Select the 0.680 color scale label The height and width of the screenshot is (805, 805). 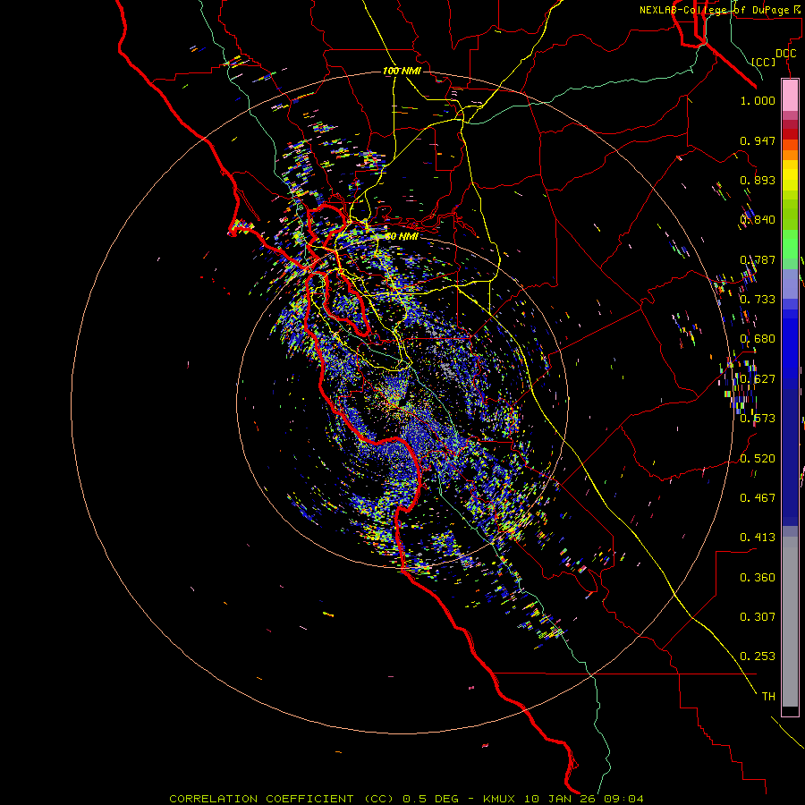(758, 339)
